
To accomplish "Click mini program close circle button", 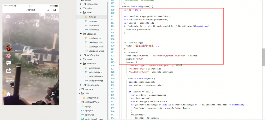I will [55, 10].
